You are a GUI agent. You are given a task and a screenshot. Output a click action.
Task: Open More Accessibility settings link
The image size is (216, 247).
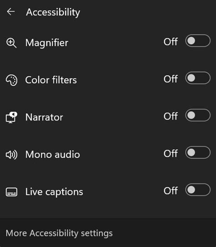59,233
